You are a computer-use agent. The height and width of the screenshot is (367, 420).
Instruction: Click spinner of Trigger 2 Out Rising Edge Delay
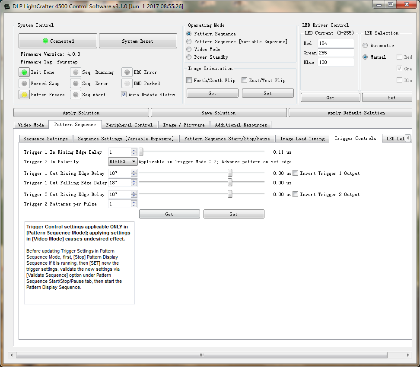(134, 194)
